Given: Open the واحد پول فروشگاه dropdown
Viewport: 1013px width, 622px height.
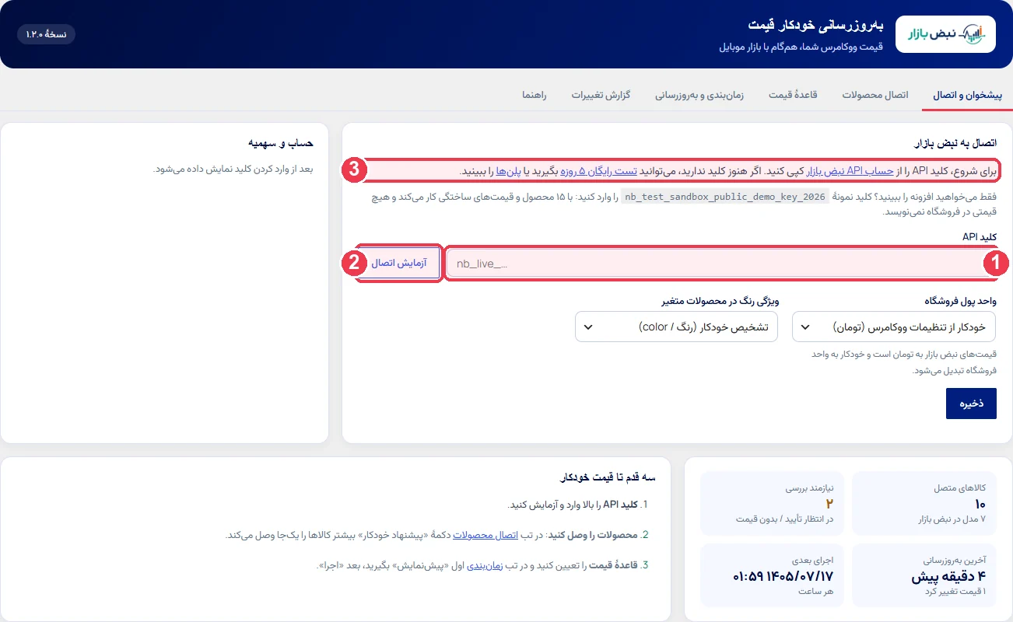Looking at the screenshot, I should point(894,327).
